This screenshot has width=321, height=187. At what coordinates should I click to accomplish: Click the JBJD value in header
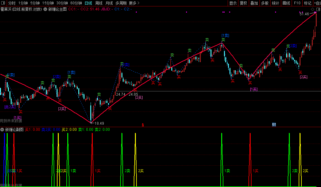(107, 9)
